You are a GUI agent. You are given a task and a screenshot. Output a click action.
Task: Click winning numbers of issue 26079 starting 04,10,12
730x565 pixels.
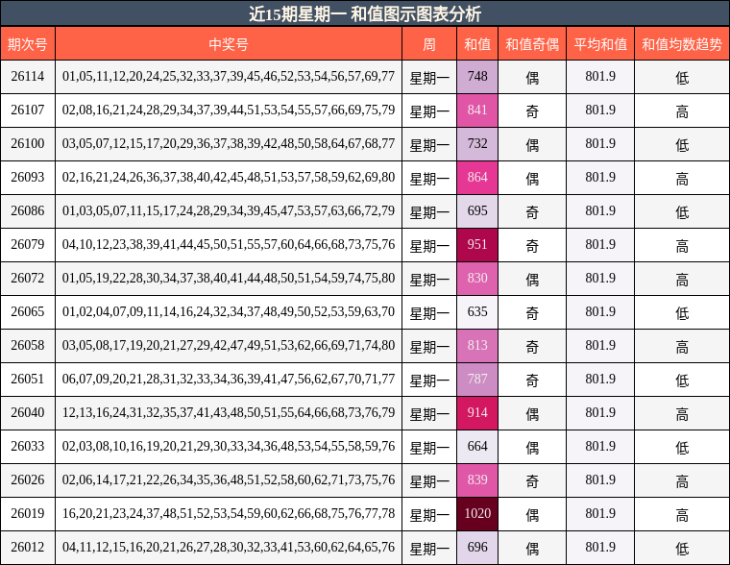tap(229, 244)
